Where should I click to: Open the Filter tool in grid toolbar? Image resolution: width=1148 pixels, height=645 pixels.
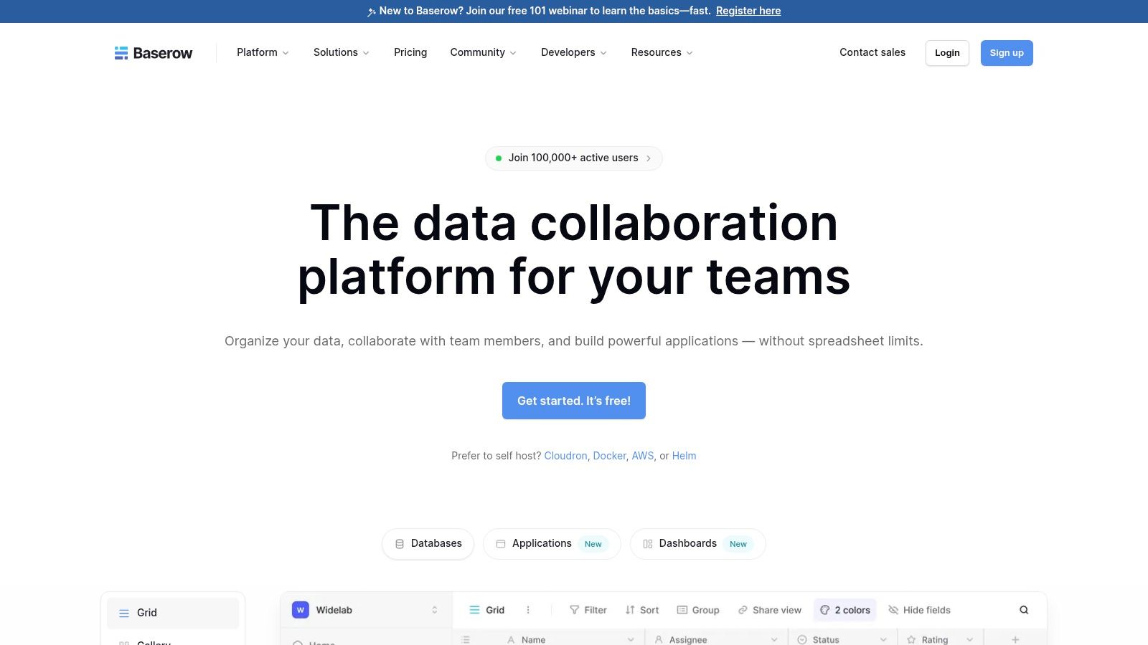click(x=588, y=610)
